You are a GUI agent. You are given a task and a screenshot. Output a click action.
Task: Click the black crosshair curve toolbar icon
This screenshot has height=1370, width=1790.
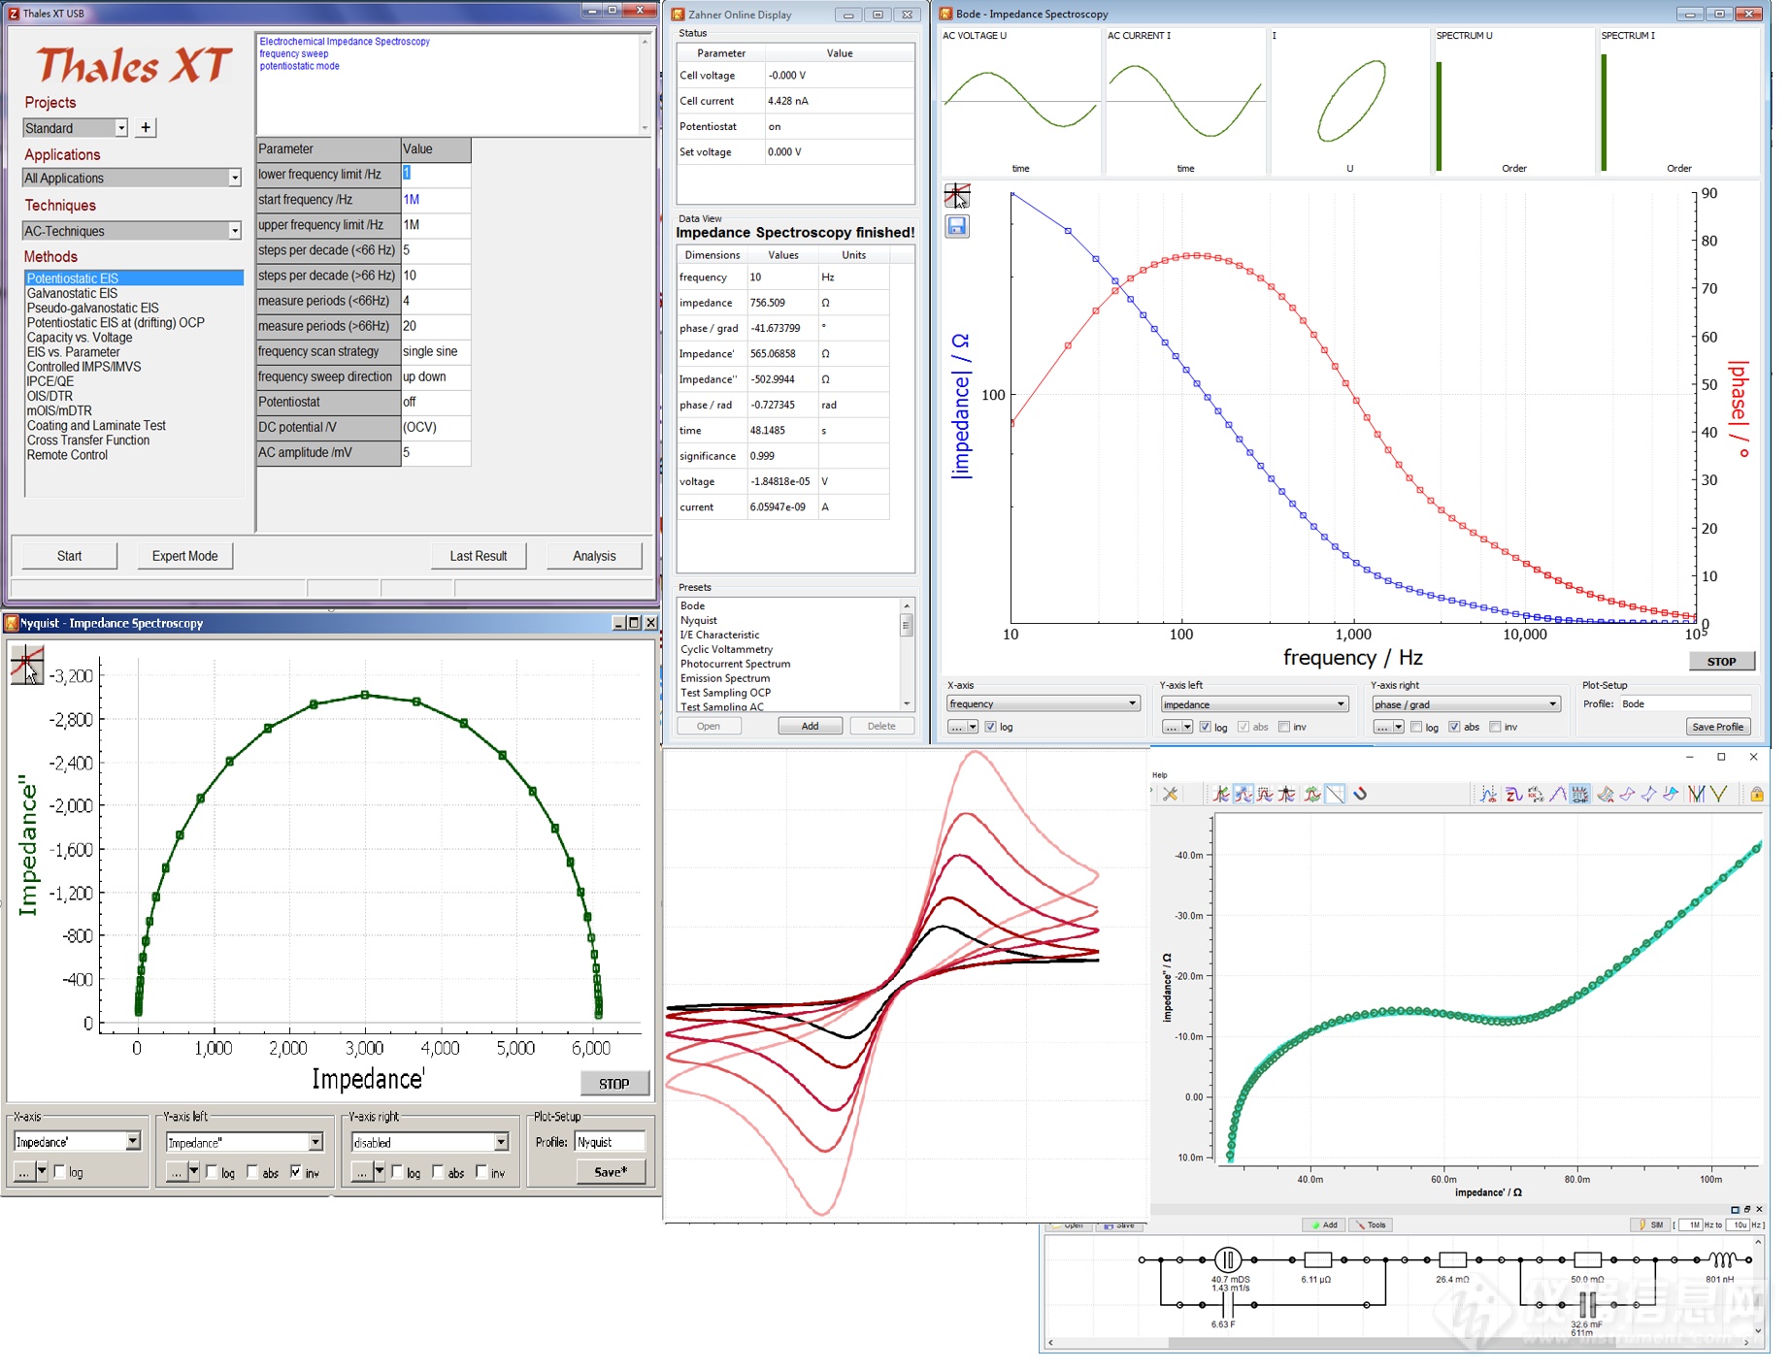[1287, 794]
